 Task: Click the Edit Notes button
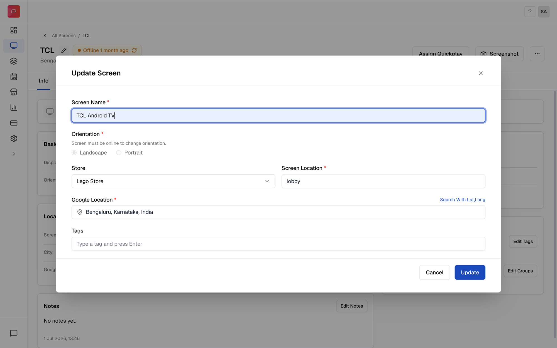pos(351,306)
